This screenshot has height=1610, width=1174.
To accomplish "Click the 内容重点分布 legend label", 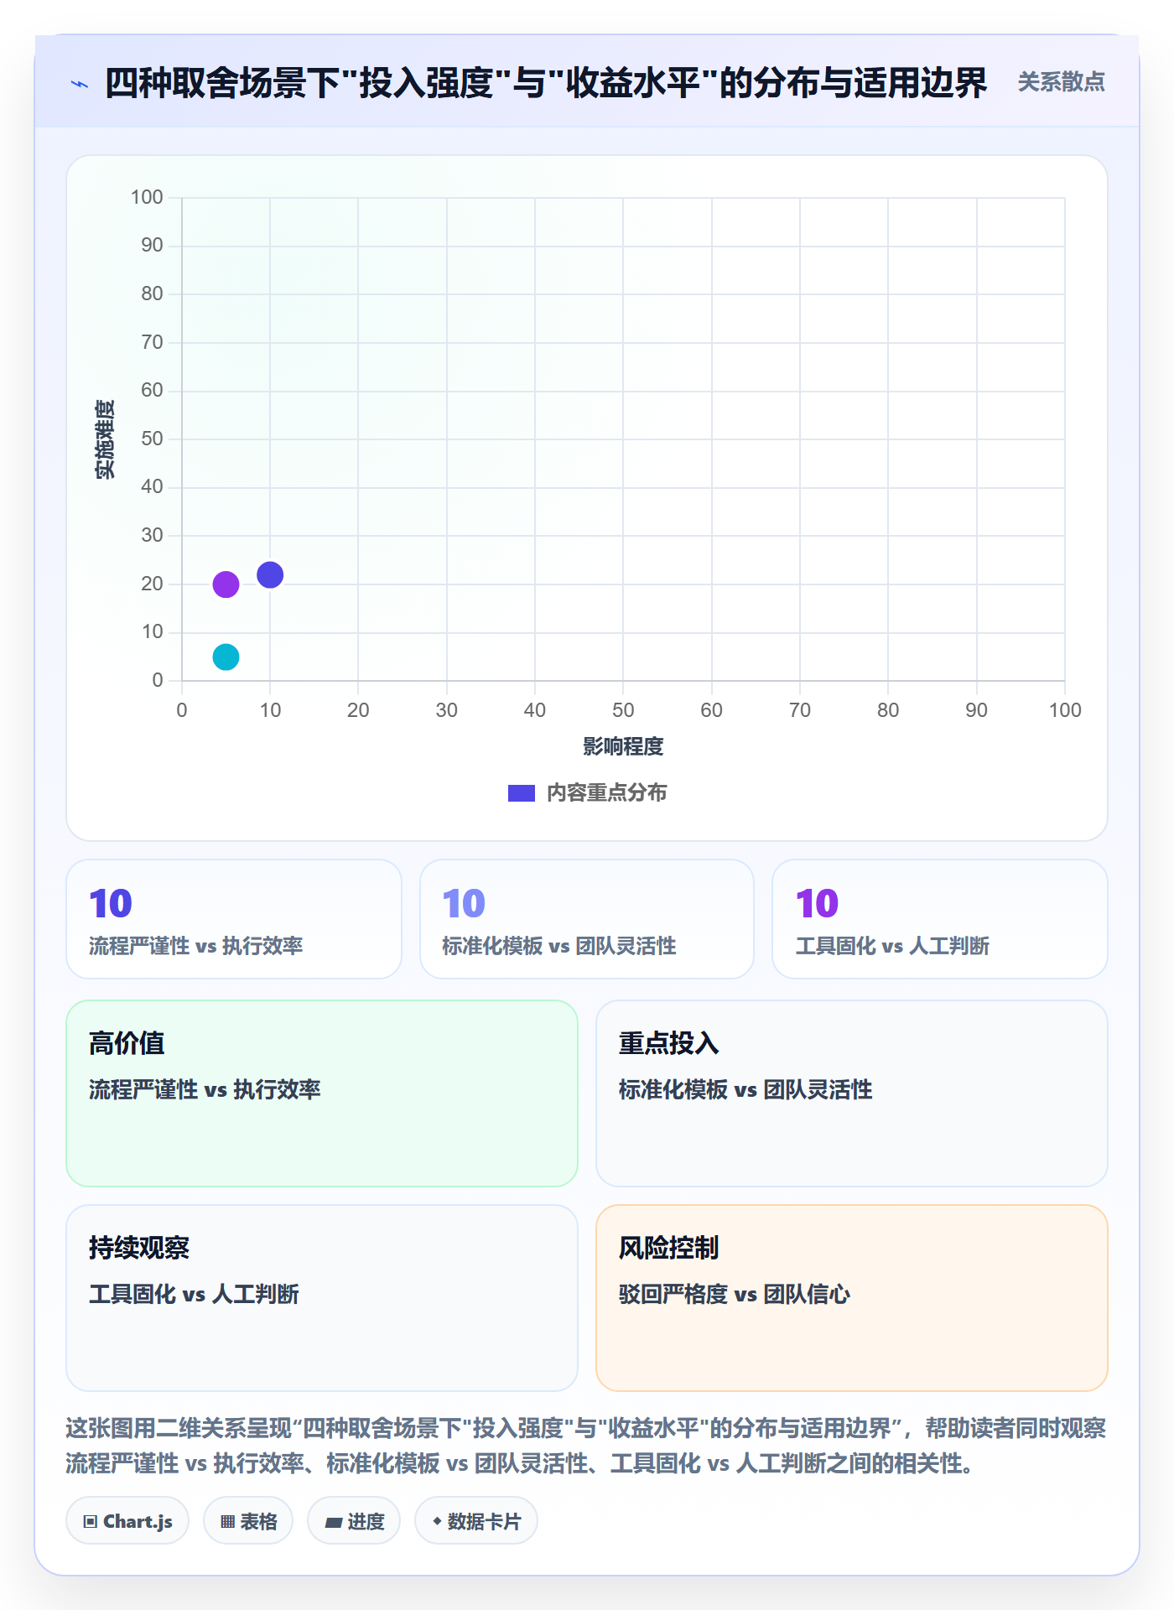I will 606,793.
